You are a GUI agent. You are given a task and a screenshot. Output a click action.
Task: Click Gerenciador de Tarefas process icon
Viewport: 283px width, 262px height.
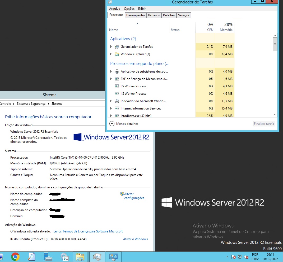pyautogui.click(x=117, y=47)
